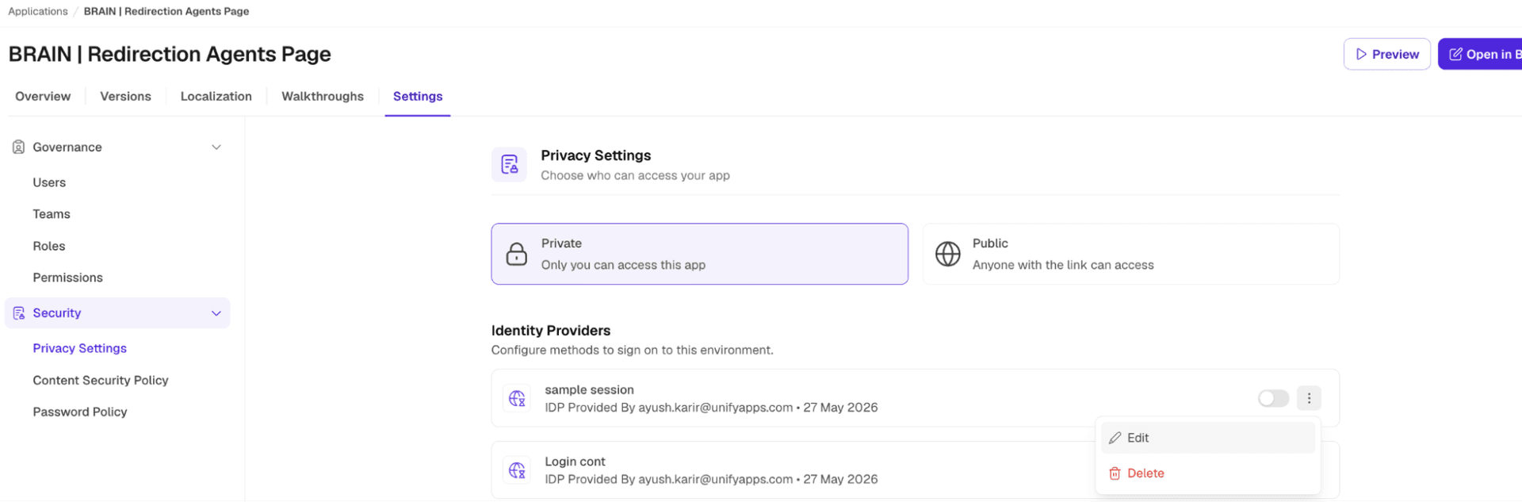Click the pencil icon beside Edit
This screenshot has width=1522, height=502.
1115,438
